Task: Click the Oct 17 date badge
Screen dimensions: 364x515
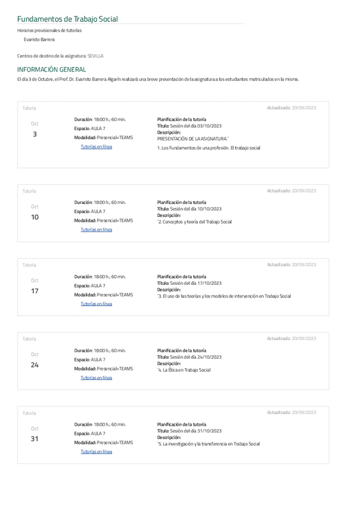Action: [x=35, y=286]
